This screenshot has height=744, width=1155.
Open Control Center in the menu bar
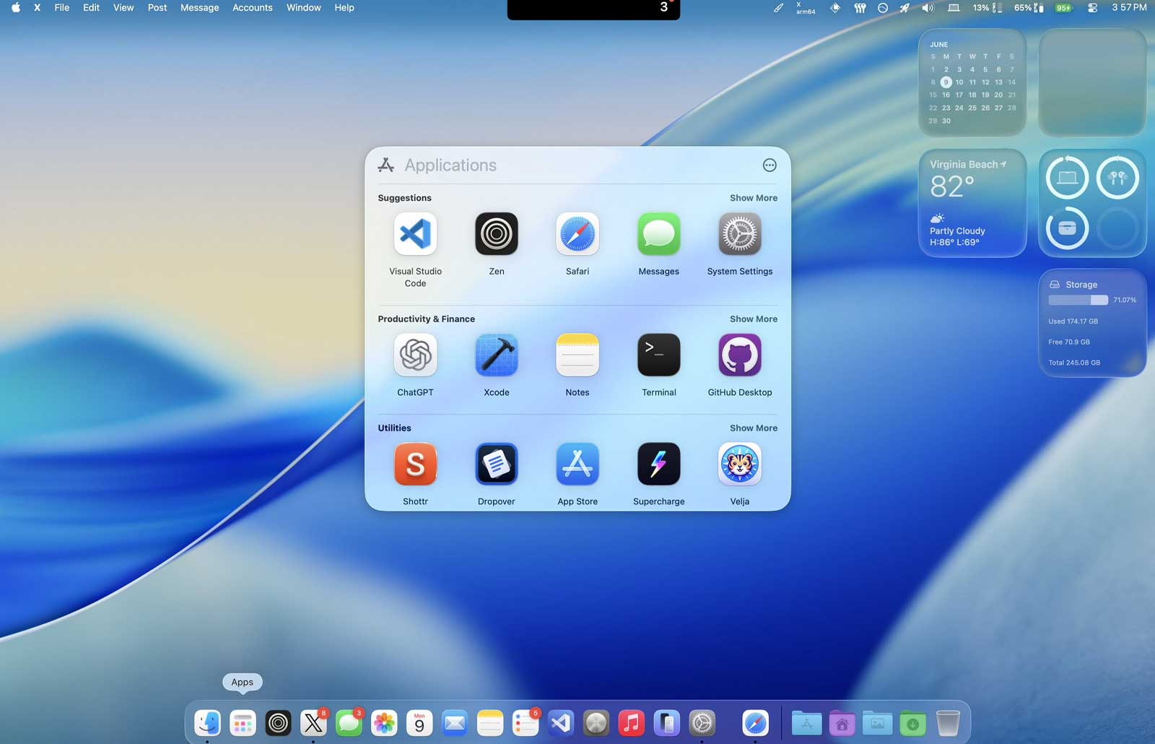pos(1092,8)
